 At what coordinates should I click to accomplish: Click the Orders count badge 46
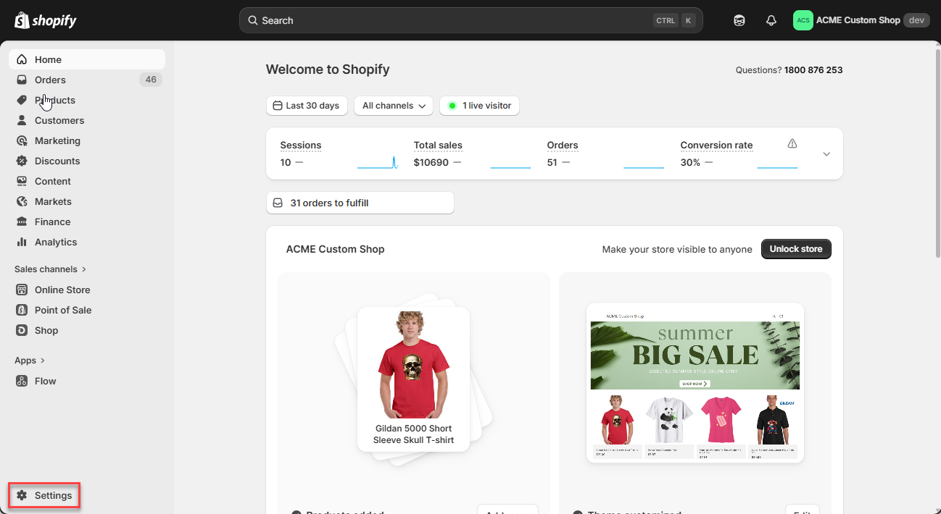tap(151, 80)
